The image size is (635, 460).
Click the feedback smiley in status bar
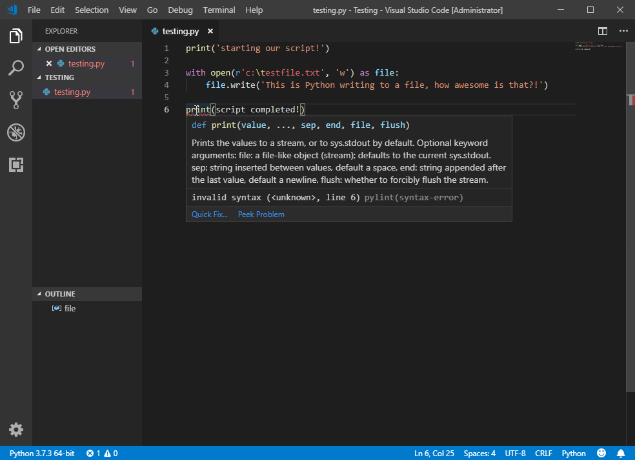(601, 453)
